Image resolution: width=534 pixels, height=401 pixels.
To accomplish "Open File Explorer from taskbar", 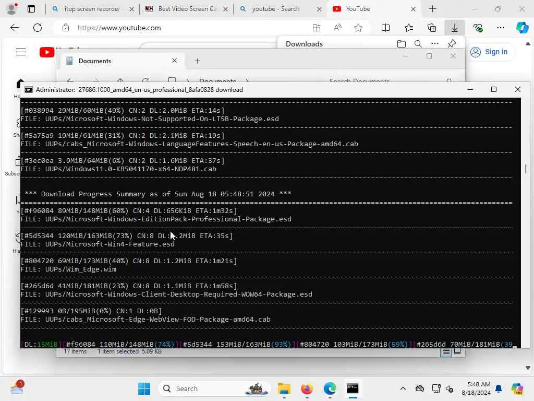I will point(284,388).
